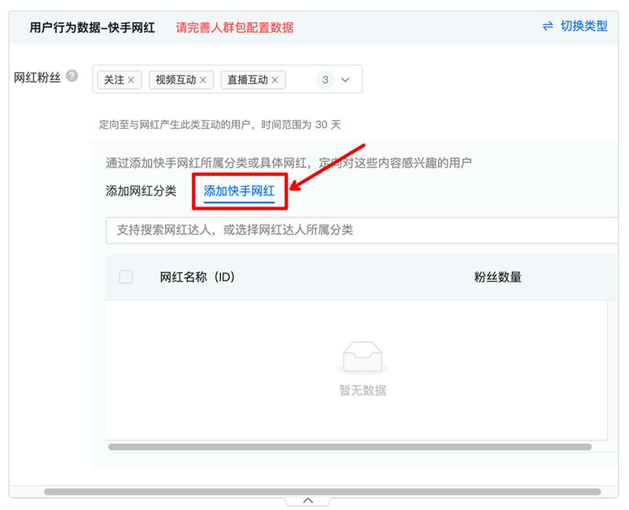The image size is (629, 510).
Task: Click the help icon beside 网红粉丝
Action: pos(72,76)
